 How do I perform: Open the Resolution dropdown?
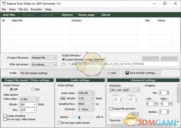tap(125, 90)
